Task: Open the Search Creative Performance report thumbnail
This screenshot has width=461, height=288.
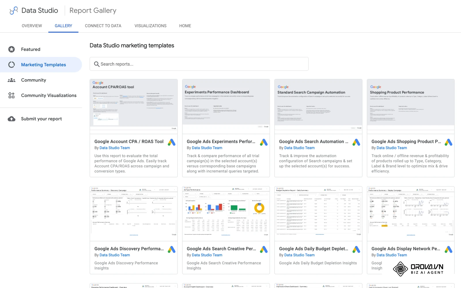Action: [226, 214]
